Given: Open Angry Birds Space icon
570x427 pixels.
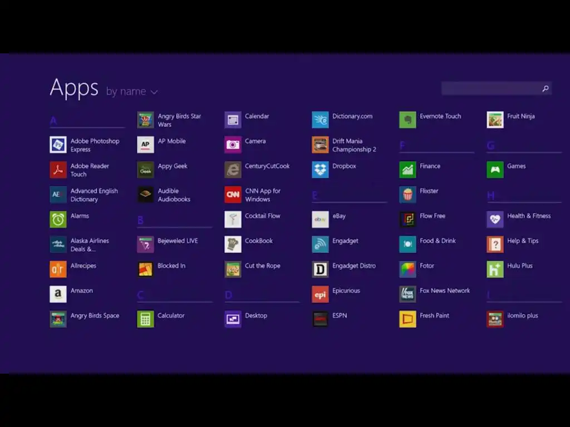Looking at the screenshot, I should (58, 319).
